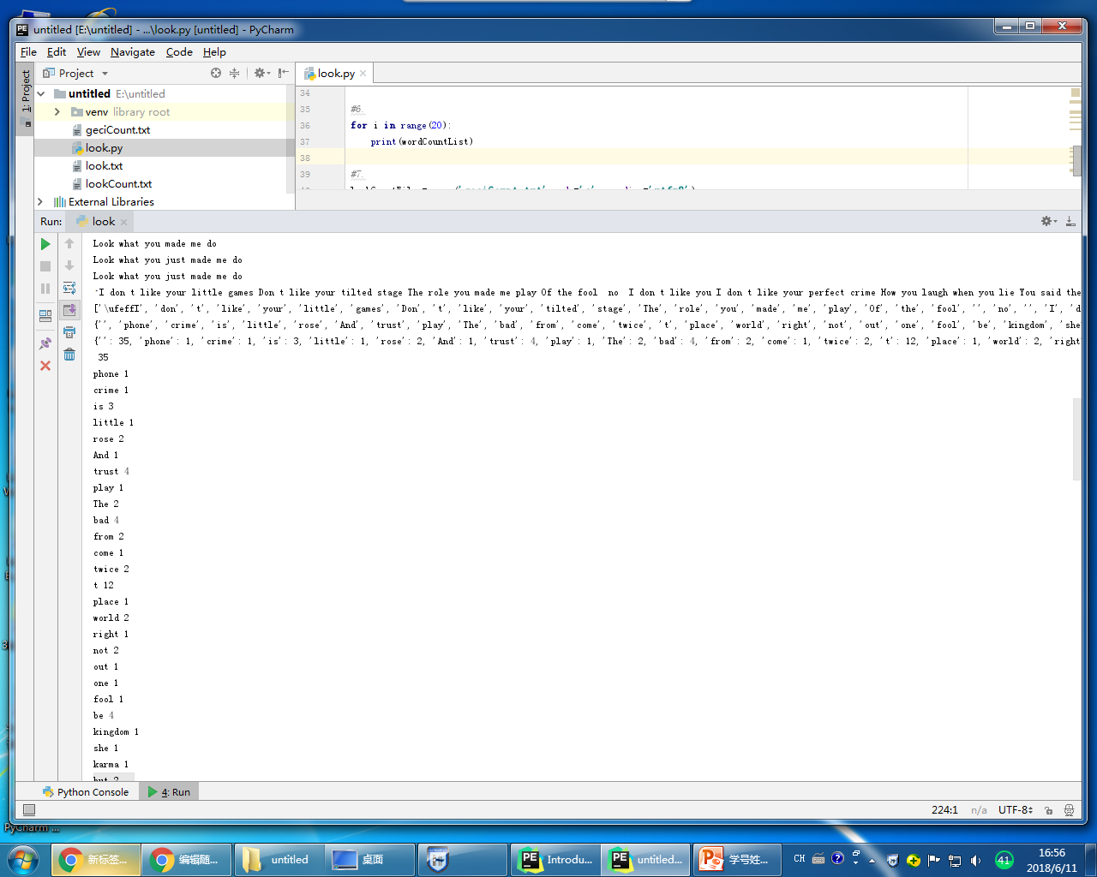Collapse all project tree items icon
The width and height of the screenshot is (1097, 877).
tap(234, 74)
